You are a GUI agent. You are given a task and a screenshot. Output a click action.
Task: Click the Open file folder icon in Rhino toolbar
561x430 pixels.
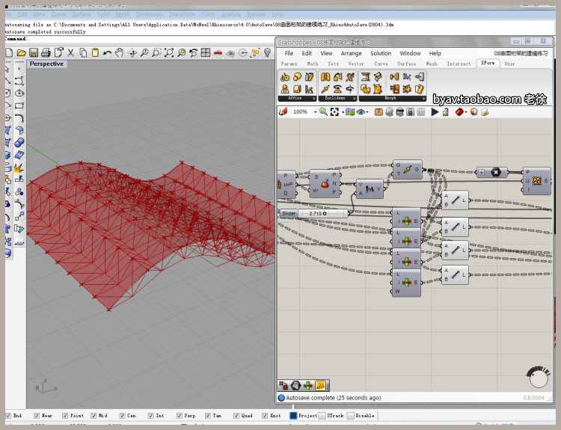pos(22,53)
